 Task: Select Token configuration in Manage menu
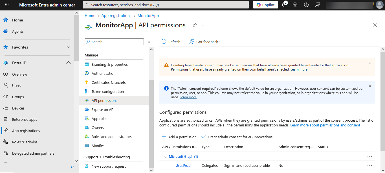[107, 91]
